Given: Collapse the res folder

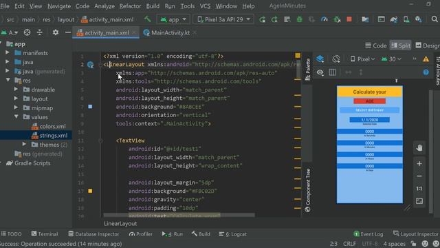Looking at the screenshot, I should (8, 80).
